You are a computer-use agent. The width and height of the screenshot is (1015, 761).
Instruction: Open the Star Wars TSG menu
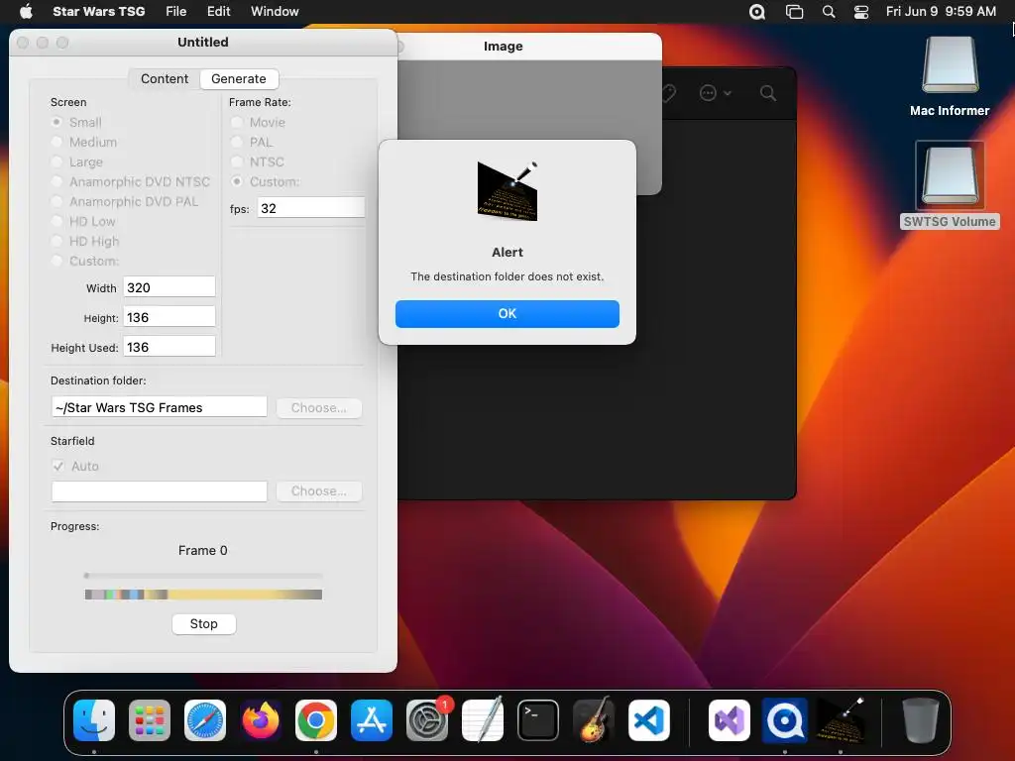pos(98,11)
